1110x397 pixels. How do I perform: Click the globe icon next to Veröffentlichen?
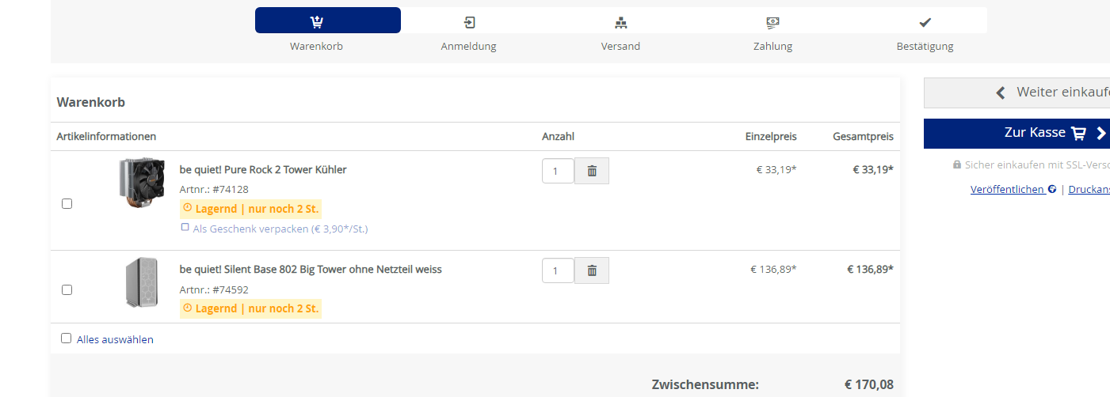click(x=1052, y=190)
